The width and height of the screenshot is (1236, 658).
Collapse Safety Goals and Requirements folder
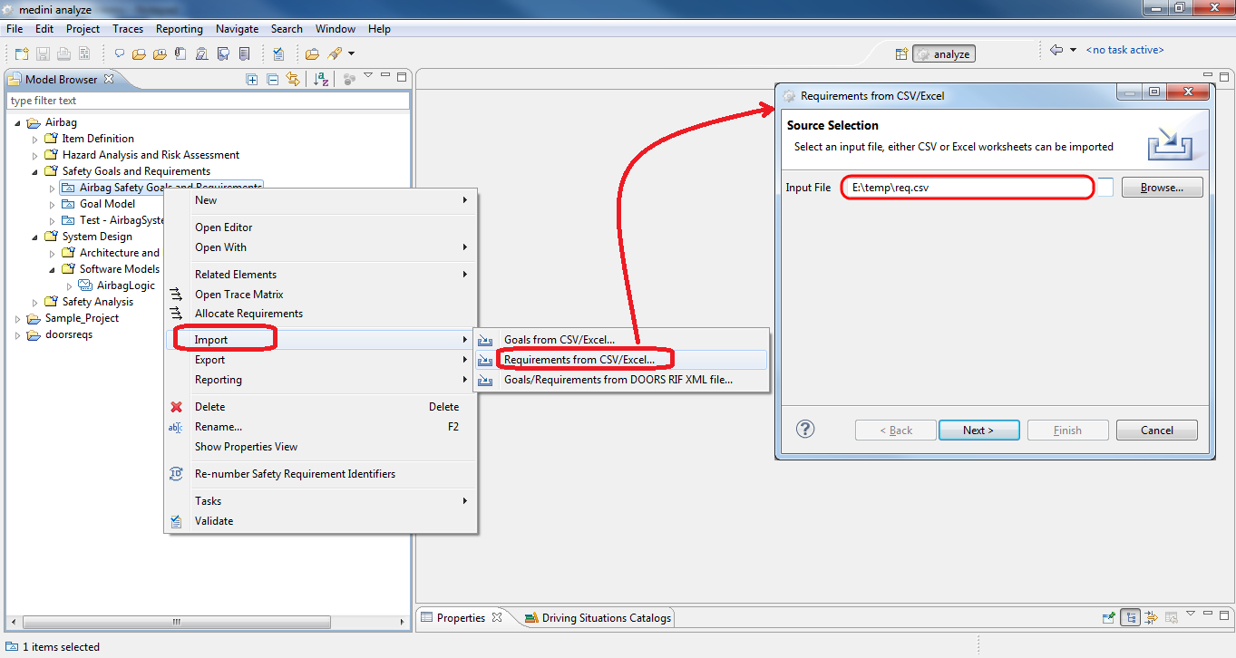(x=35, y=171)
